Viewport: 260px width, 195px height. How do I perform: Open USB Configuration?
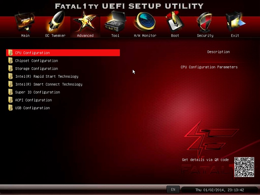click(x=32, y=108)
